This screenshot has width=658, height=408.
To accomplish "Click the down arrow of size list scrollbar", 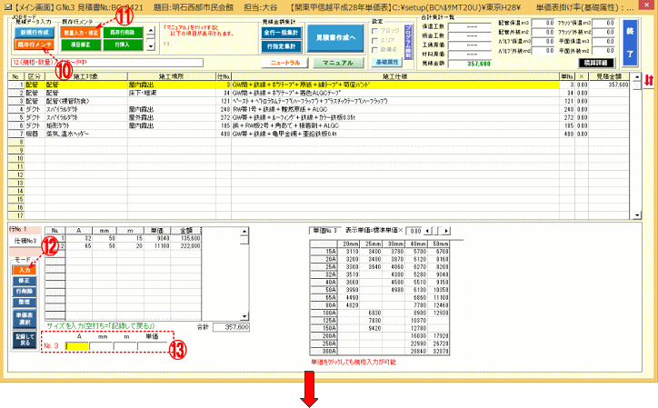I will (x=243, y=315).
